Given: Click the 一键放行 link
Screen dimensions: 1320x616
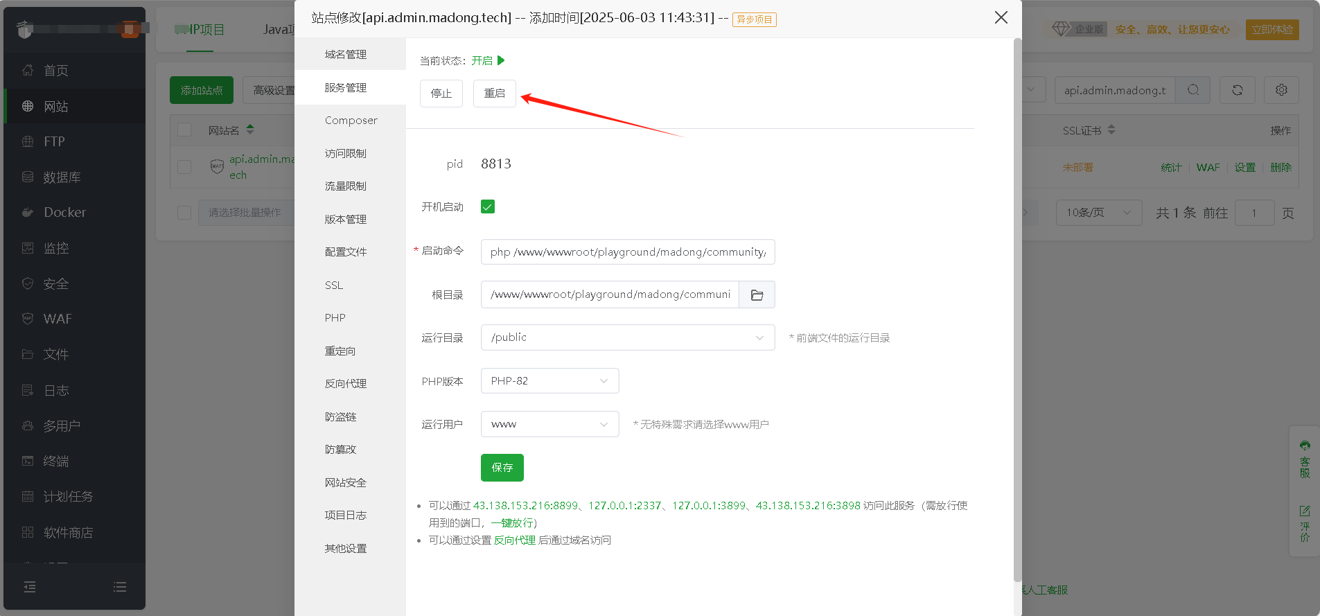Looking at the screenshot, I should (511, 523).
